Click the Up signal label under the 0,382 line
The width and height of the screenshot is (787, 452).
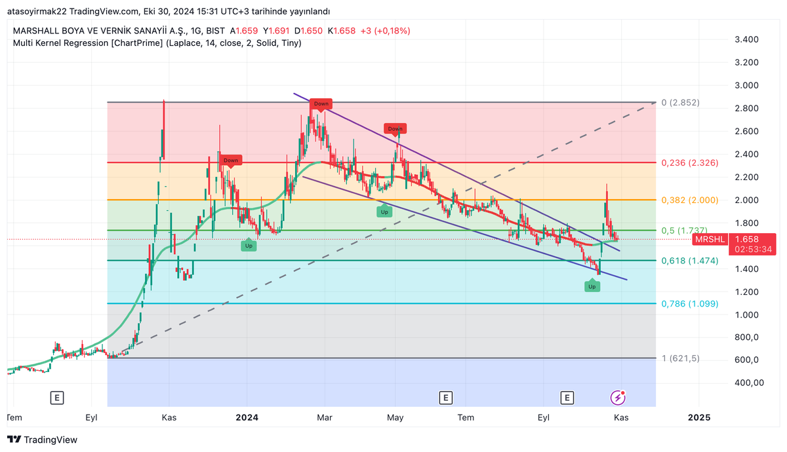pyautogui.click(x=384, y=211)
